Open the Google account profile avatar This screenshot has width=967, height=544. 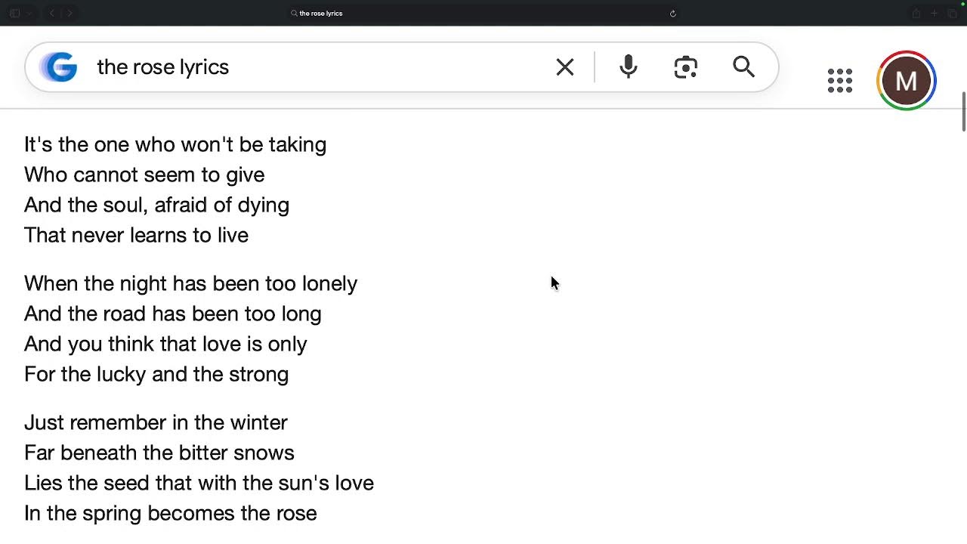[x=906, y=81]
